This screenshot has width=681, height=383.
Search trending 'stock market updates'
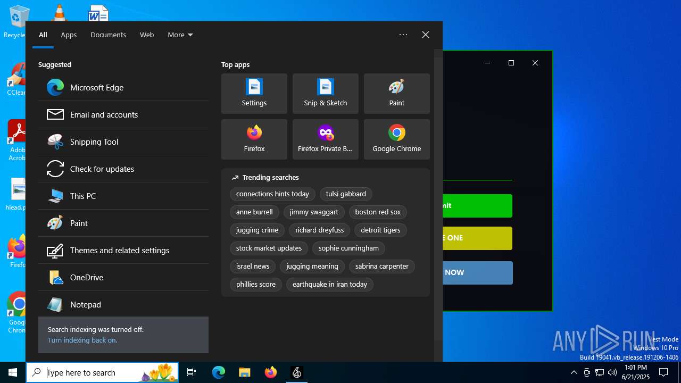point(269,248)
